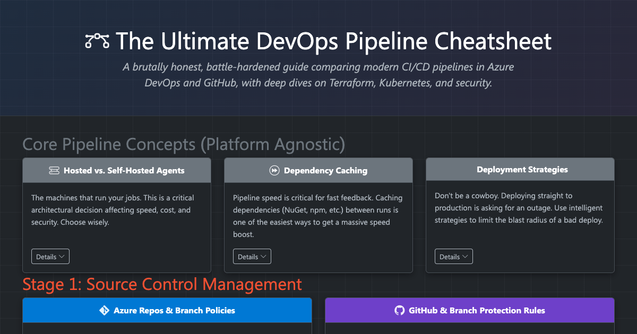The height and width of the screenshot is (334, 637).
Task: Click the paragraph about caching dependencies (NuGet, npm)
Action: tap(318, 216)
